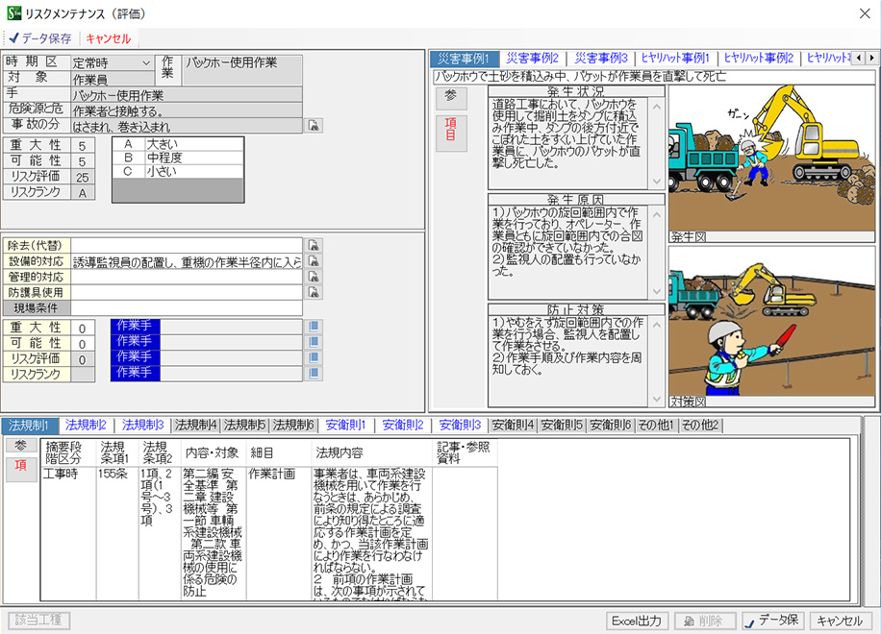Image resolution: width=881 pixels, height=634 pixels.
Task: Click the blue book icon beside third 作業手 row
Action: (x=314, y=357)
